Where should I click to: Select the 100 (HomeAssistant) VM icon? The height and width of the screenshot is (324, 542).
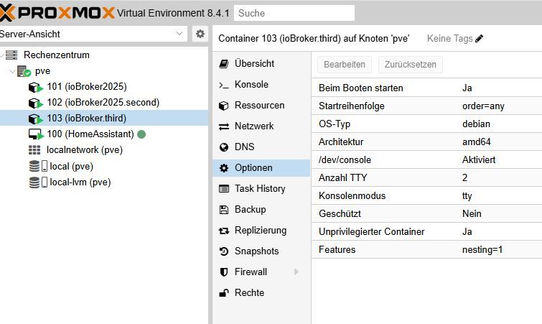[x=36, y=134]
